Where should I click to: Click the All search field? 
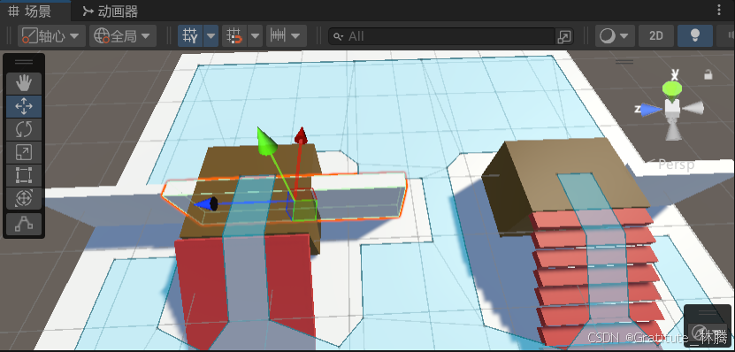click(x=441, y=36)
